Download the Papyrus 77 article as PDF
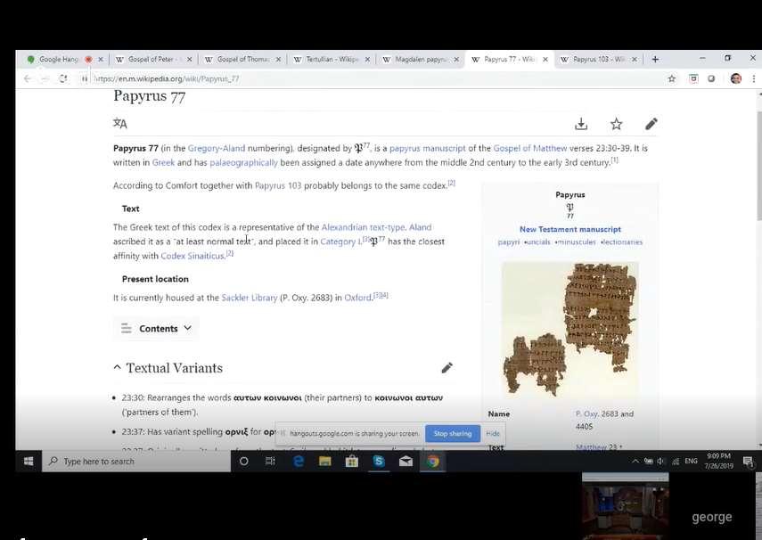Screen dimensions: 762x540 tap(581, 124)
